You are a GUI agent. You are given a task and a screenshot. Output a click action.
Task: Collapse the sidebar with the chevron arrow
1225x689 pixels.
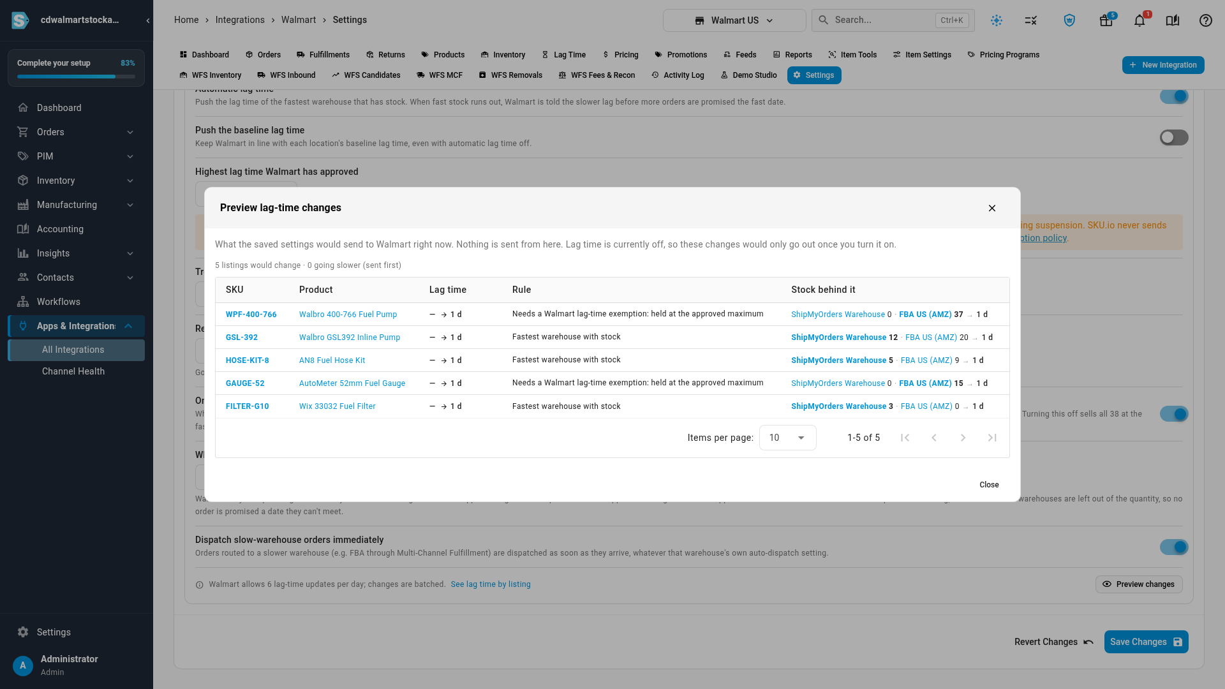click(x=148, y=20)
